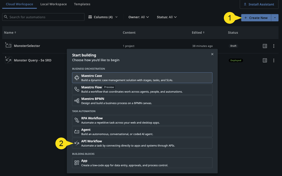Switch to Local Workspace tab
The height and width of the screenshot is (176, 282).
53,4
